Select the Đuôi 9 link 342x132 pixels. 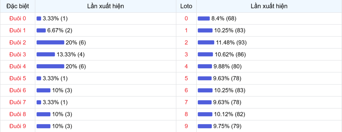[x=18, y=126]
